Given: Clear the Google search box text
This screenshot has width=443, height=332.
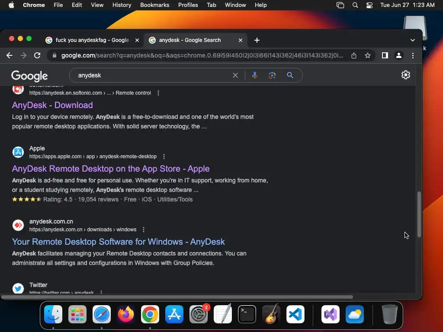Looking at the screenshot, I should pyautogui.click(x=235, y=75).
